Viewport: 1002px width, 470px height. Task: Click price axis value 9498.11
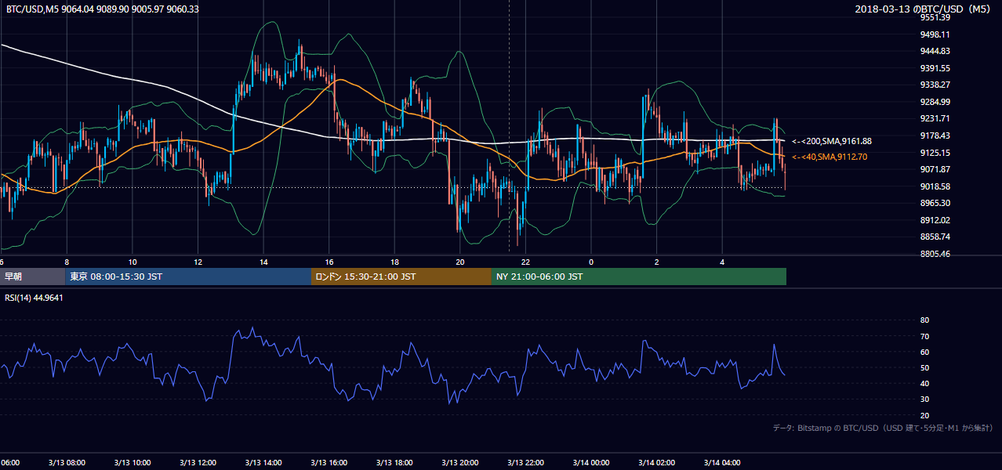click(x=935, y=34)
